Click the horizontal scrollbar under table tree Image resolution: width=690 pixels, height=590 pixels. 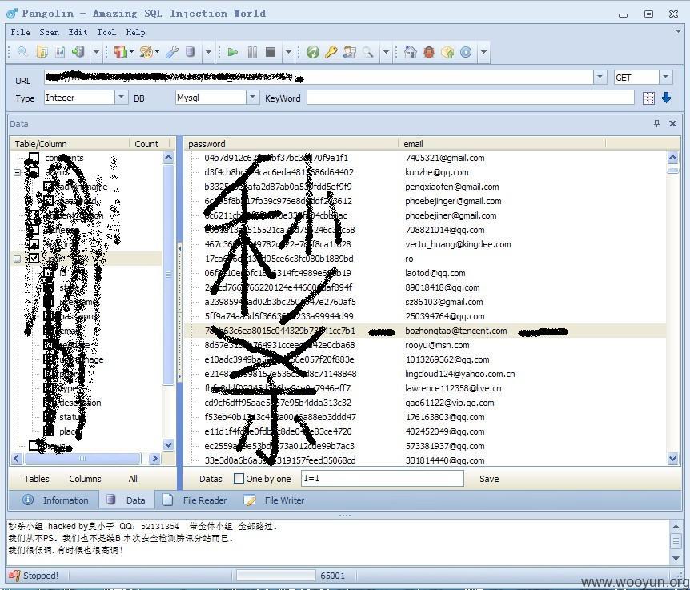82,459
